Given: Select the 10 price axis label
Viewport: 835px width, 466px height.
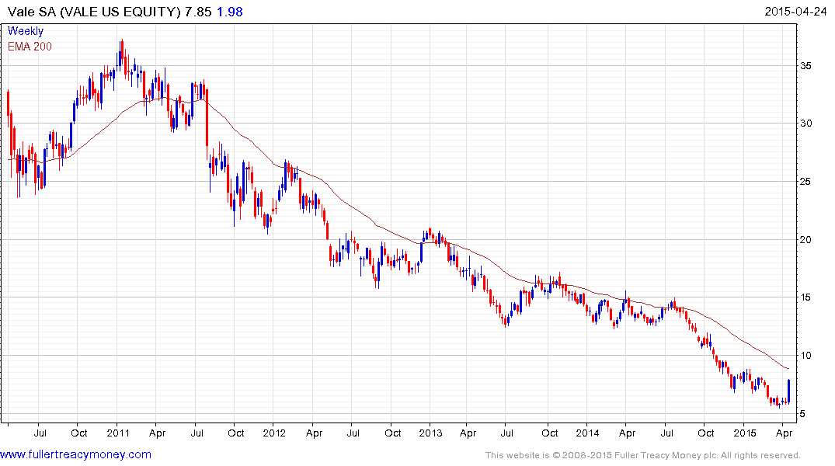Looking at the screenshot, I should (805, 356).
